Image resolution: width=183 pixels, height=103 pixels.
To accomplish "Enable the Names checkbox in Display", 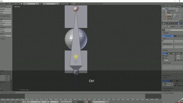I will tap(163, 56).
